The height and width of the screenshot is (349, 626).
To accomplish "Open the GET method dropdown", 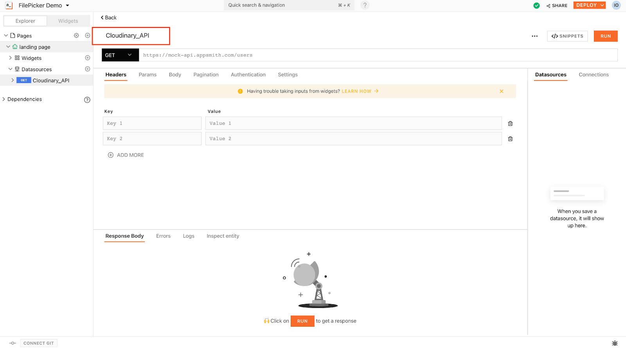I will tap(120, 55).
